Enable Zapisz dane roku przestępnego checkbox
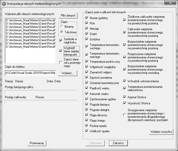The height and width of the screenshot is (151, 178). 61,62
